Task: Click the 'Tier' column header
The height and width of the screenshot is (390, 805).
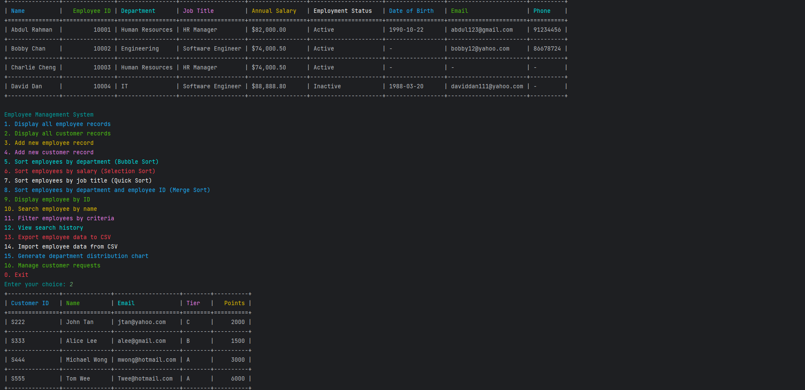Action: tap(193, 303)
